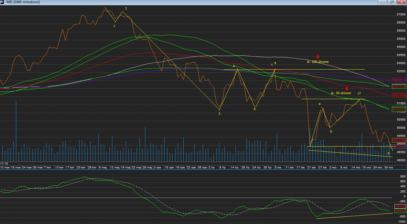Select the 'śr. 200 dniowe' text annotation
This screenshot has height=224, width=407.
[x=318, y=62]
